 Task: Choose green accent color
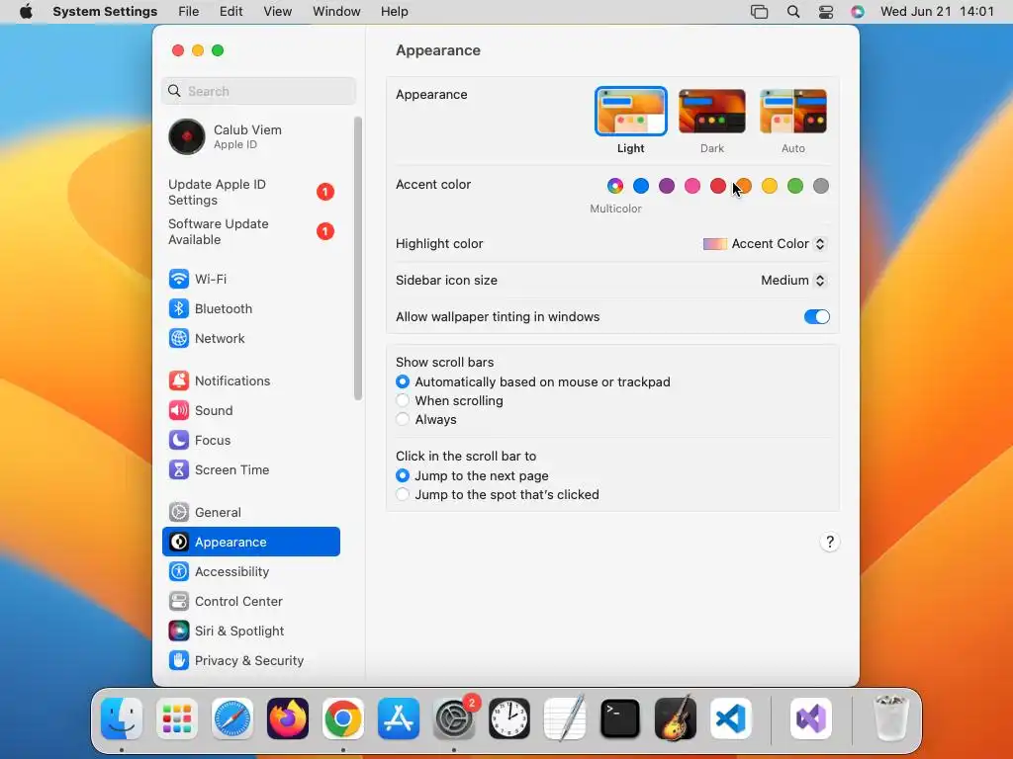(x=795, y=186)
